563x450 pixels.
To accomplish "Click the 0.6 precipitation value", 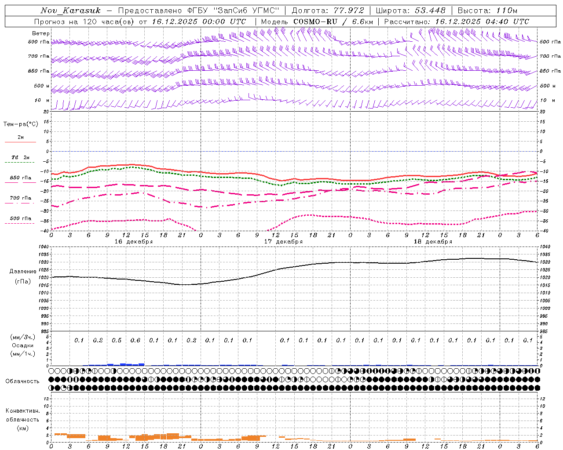I will point(135,341).
